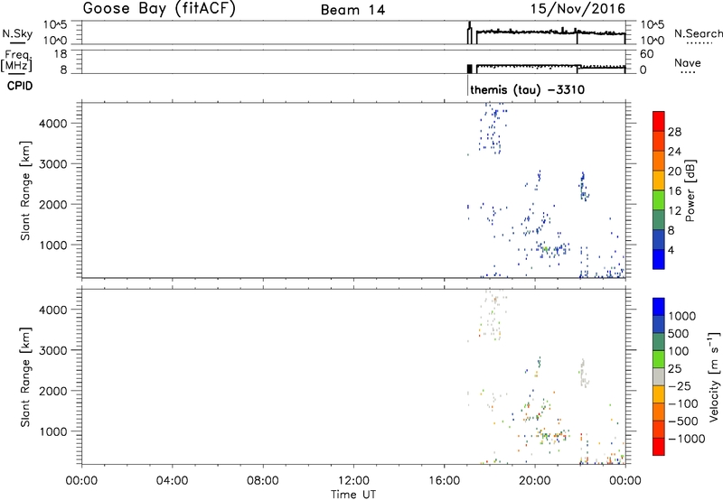Click the '28' label on the Power colorbar
Screen dimensions: 723x500
[x=674, y=132]
